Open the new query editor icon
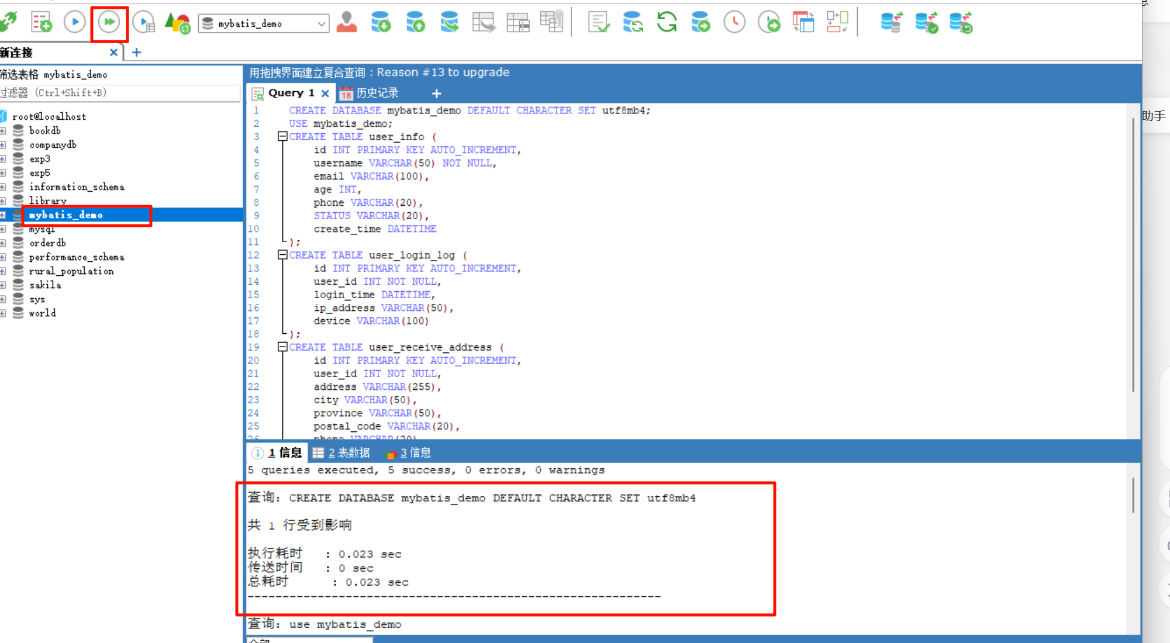This screenshot has height=643, width=1170. pos(42,23)
